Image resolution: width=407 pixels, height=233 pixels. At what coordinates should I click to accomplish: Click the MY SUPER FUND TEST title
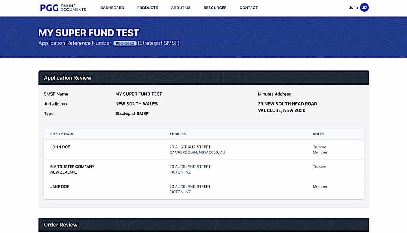tap(89, 33)
